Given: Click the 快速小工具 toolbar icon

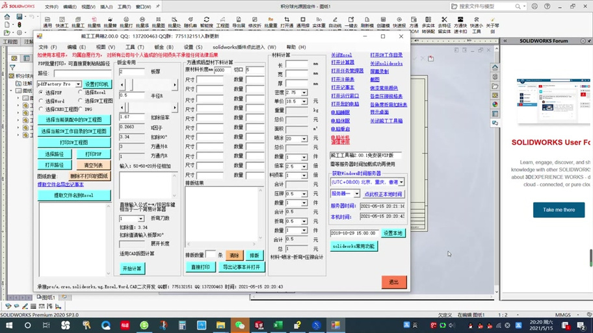Looking at the screenshot, I should [x=477, y=25].
